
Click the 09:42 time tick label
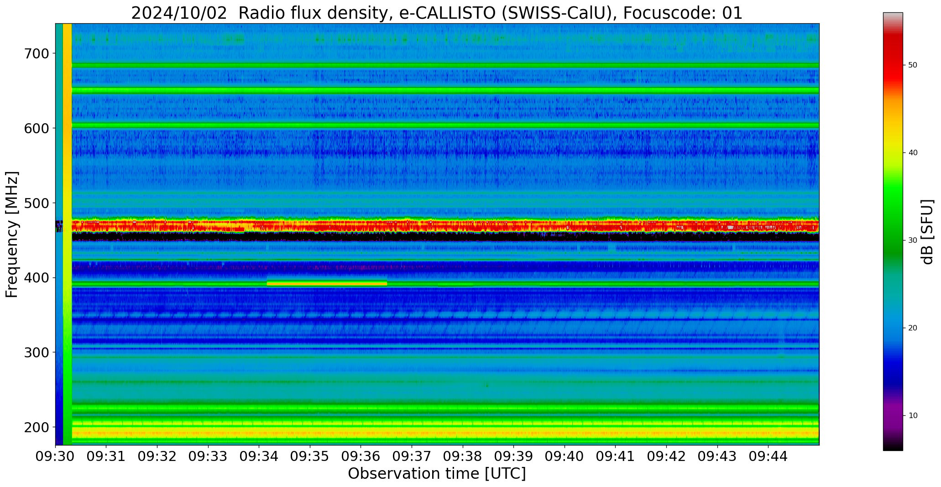[666, 456]
